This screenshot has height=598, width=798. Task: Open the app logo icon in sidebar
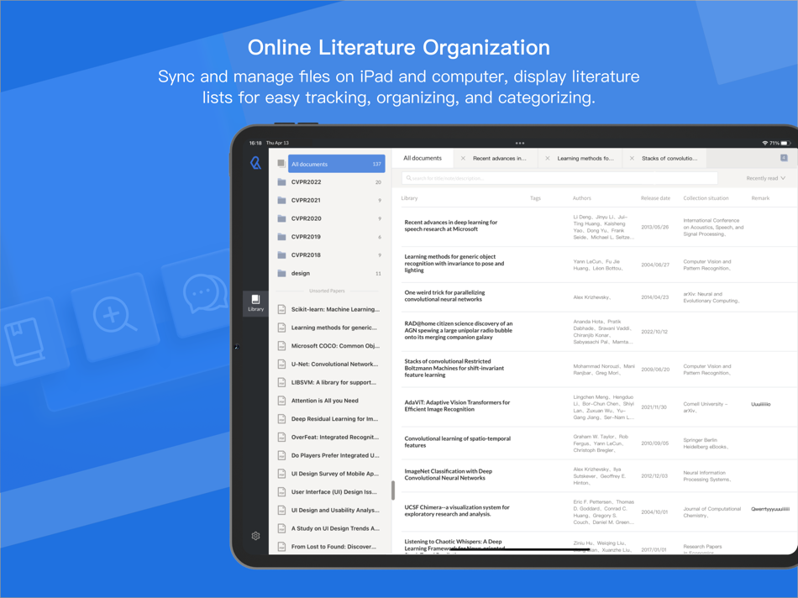tap(255, 163)
